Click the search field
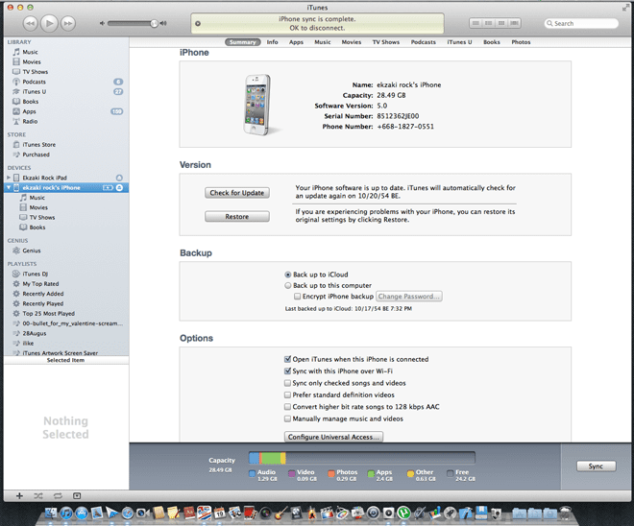The width and height of the screenshot is (634, 526). pyautogui.click(x=581, y=23)
